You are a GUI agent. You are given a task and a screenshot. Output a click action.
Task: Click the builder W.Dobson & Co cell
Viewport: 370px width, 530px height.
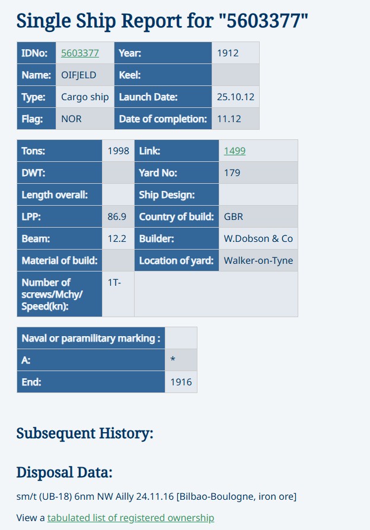[259, 238]
